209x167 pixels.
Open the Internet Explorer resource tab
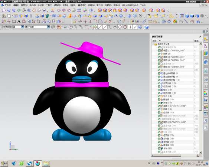[206, 62]
